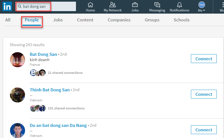This screenshot has height=138, width=224.
Task: Click the Du an bat dong san Da Nang photo
Action: [18, 131]
